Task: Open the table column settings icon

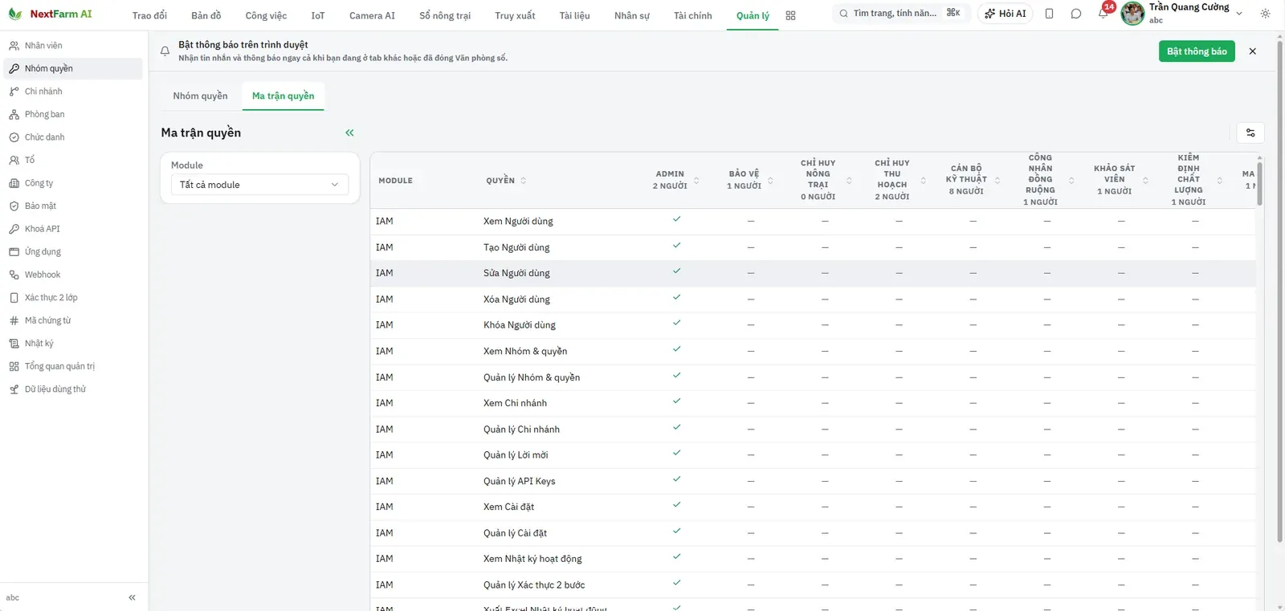Action: point(1250,132)
